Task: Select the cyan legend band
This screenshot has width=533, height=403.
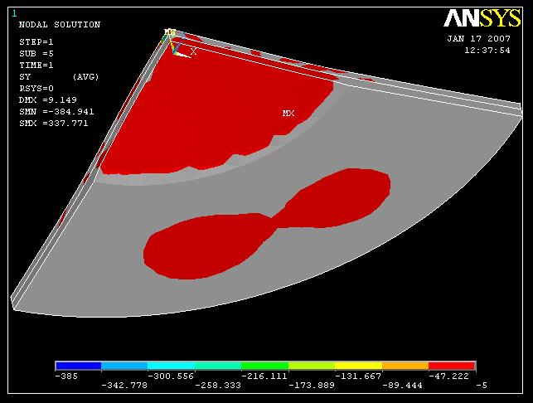Action: point(171,366)
